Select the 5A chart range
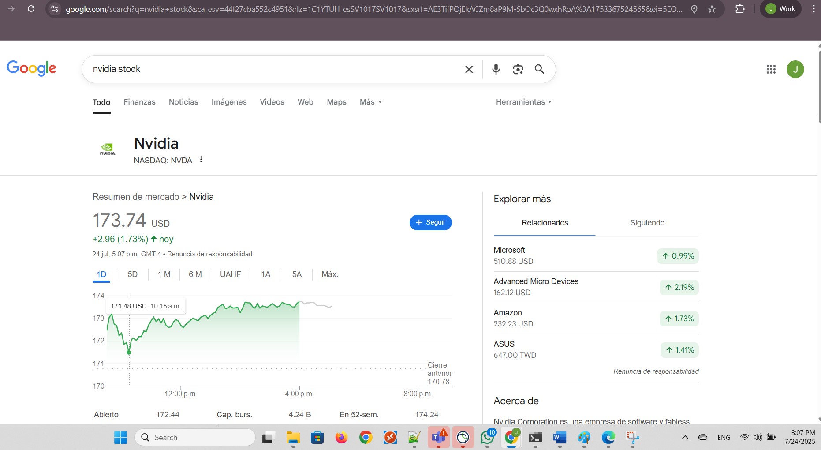The width and height of the screenshot is (821, 450). tap(297, 274)
